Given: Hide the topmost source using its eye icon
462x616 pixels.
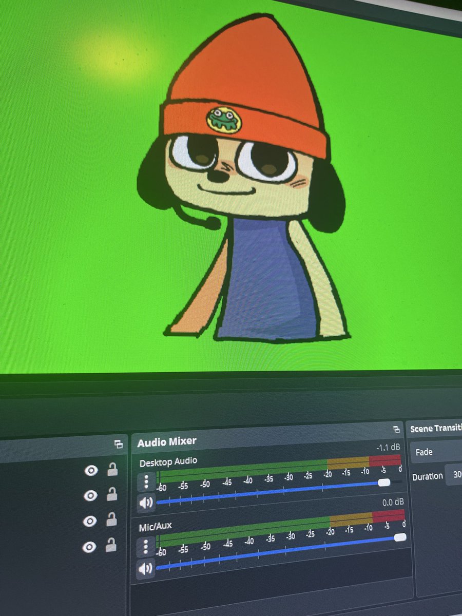Looking at the screenshot, I should click(x=91, y=470).
